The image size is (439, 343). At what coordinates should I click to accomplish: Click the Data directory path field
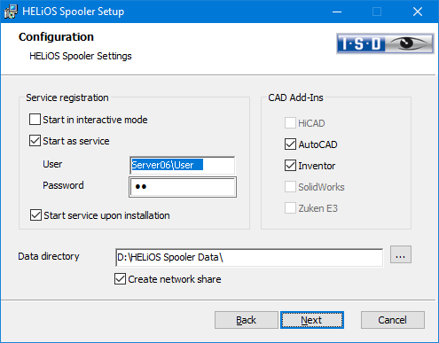coord(249,258)
